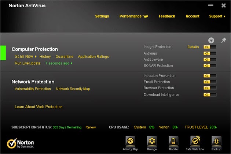Click the 365 Days Remaining text
231x154 pixels.
coord(67,127)
